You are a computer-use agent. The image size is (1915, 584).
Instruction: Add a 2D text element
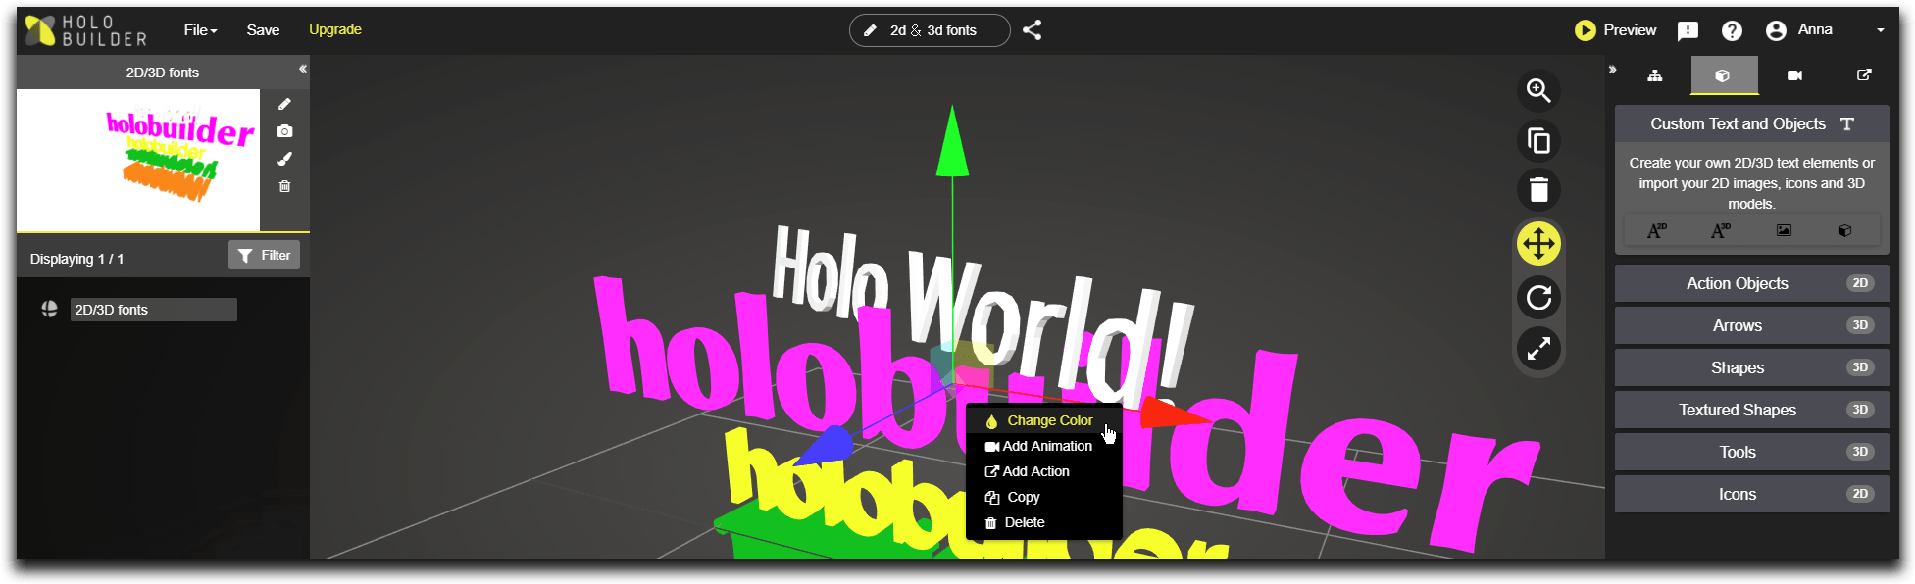point(1657,231)
